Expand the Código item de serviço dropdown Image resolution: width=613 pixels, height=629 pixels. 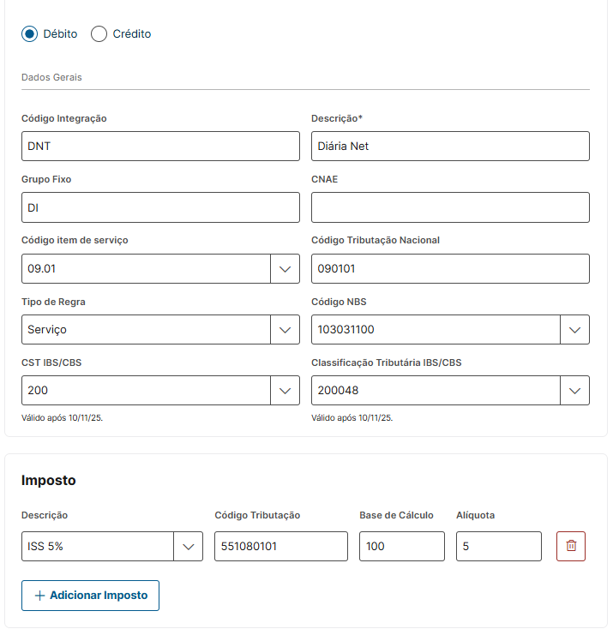pyautogui.click(x=285, y=268)
